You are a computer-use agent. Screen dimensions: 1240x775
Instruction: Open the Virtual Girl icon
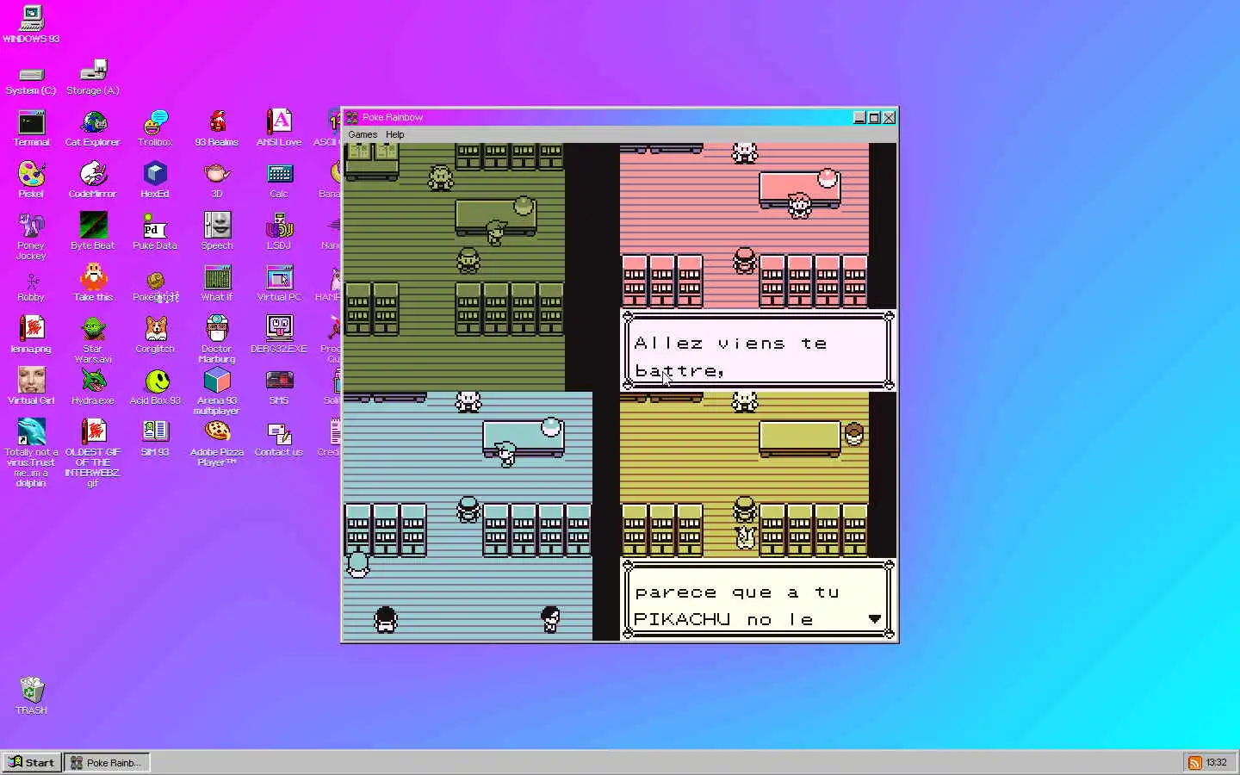[31, 387]
